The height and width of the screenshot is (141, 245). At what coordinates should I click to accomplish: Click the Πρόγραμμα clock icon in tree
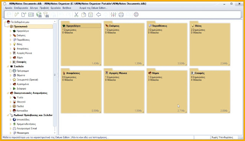click(x=14, y=71)
